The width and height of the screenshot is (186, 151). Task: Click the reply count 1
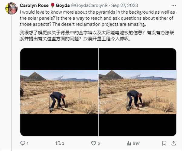coord(28,143)
